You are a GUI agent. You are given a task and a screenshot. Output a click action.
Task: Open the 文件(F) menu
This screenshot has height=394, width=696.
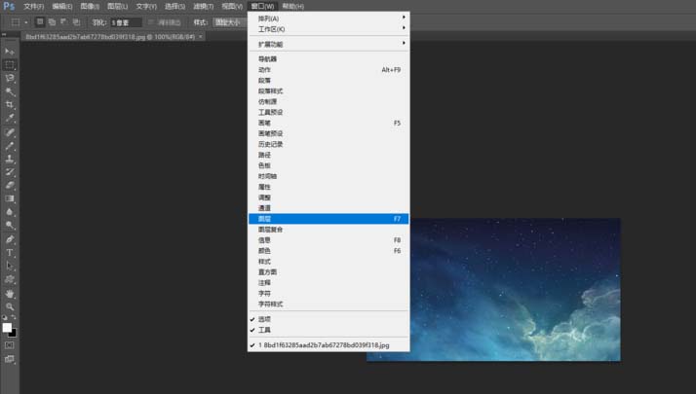34,6
